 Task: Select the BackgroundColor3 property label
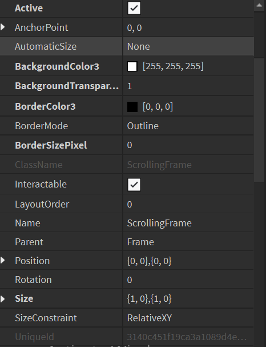(x=57, y=66)
